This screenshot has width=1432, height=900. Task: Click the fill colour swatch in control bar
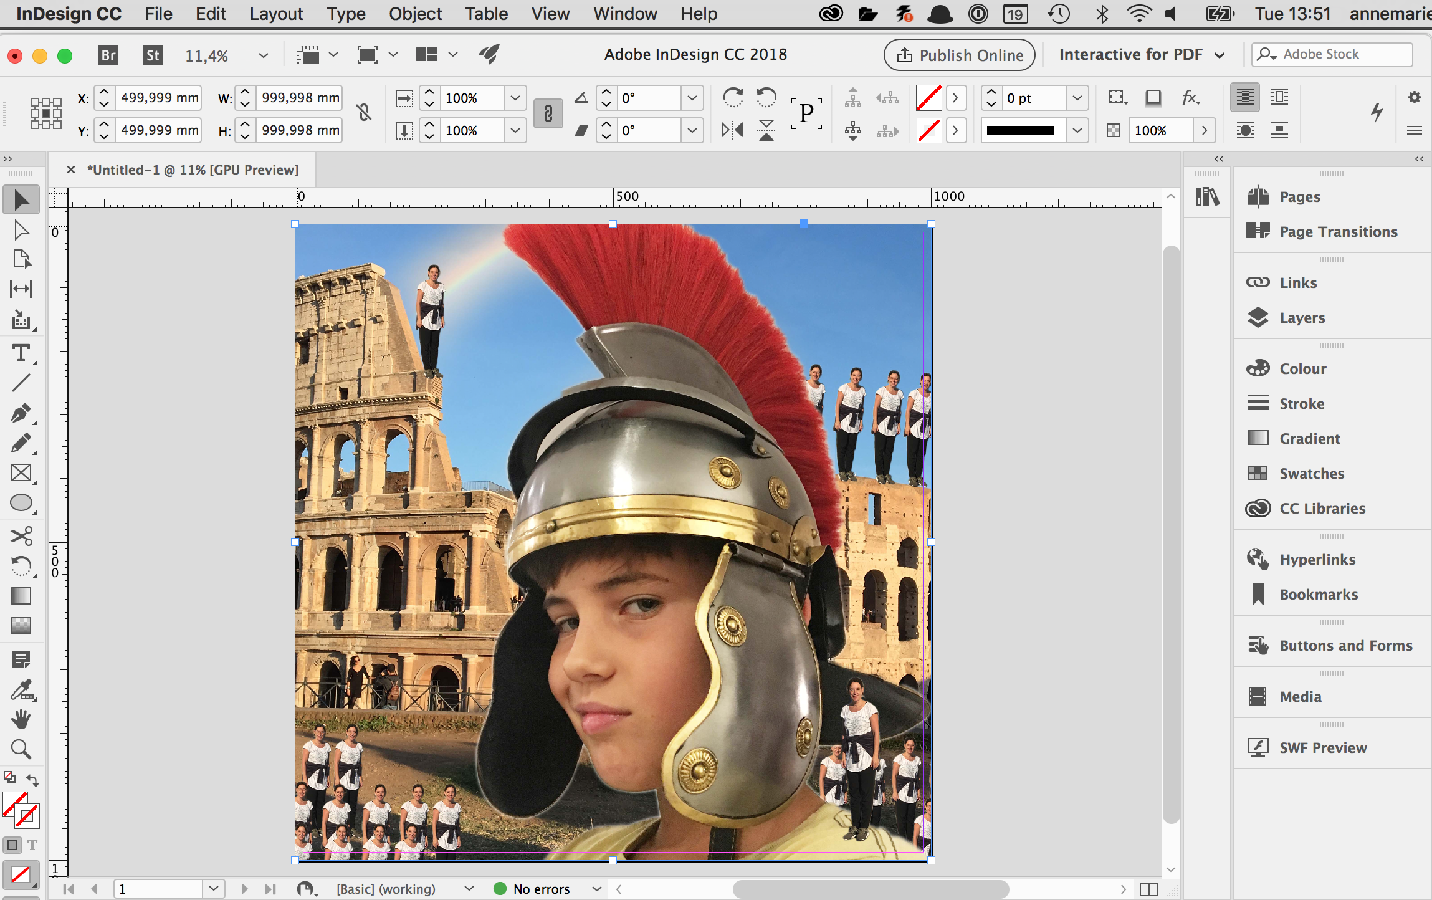pyautogui.click(x=928, y=98)
